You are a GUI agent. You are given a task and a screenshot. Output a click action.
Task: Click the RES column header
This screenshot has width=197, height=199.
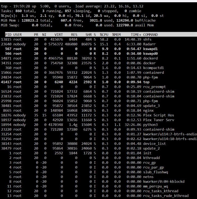click(74, 35)
